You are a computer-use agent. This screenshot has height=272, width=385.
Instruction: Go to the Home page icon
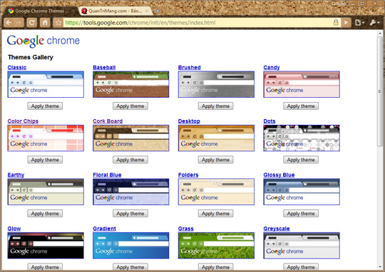click(45, 23)
